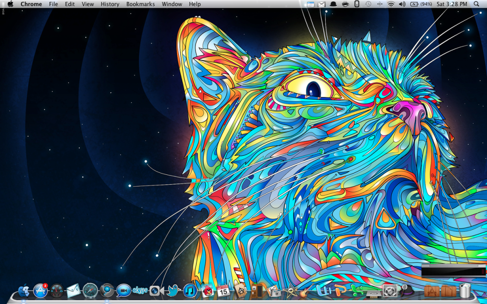Open the Trash in the dock

point(465,291)
